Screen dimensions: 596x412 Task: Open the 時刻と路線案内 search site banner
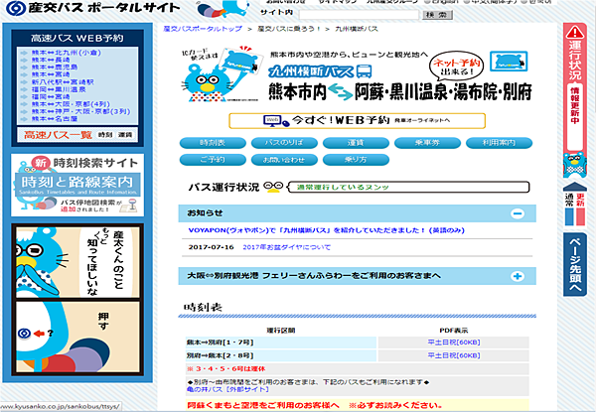pos(77,185)
